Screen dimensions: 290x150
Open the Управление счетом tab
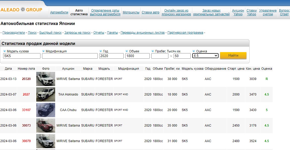pos(268,12)
